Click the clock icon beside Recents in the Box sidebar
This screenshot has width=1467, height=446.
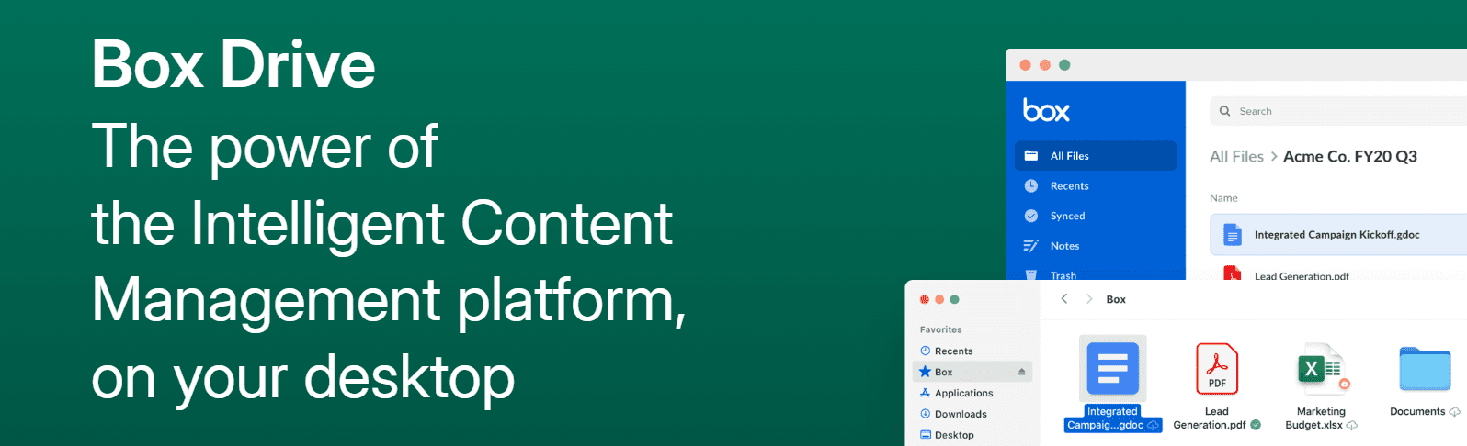pos(1031,186)
